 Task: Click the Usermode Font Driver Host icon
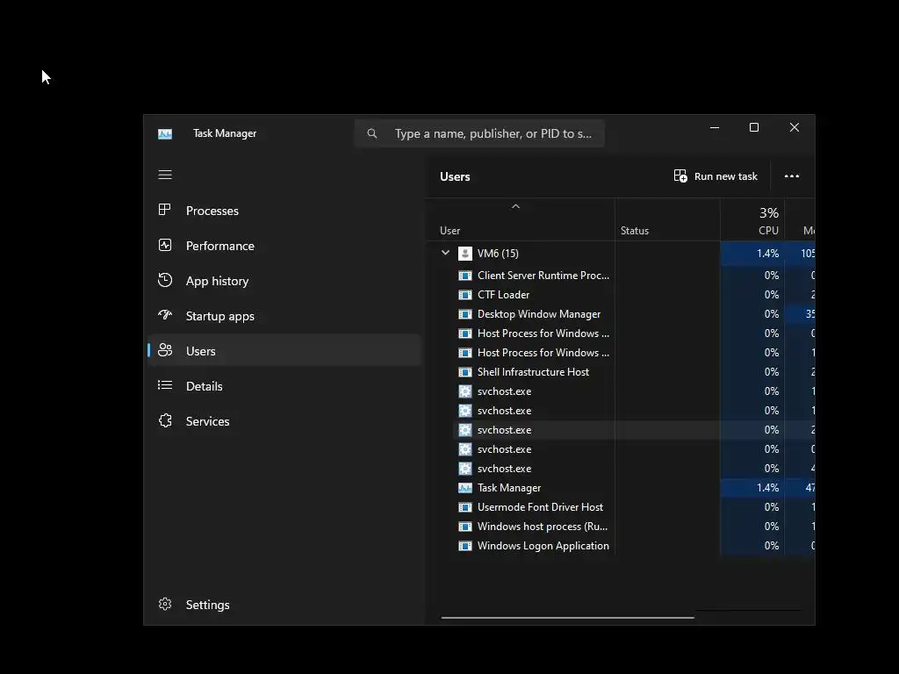[465, 507]
